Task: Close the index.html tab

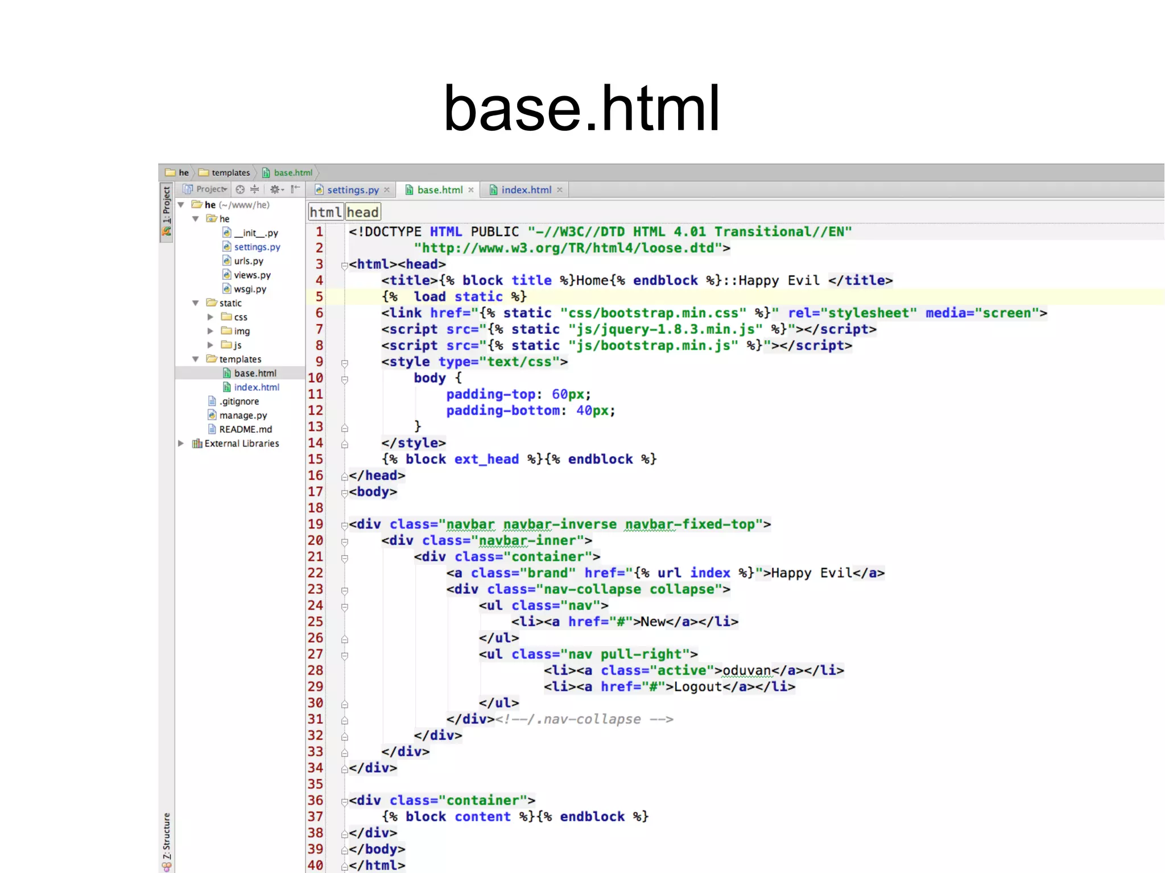Action: click(x=560, y=190)
